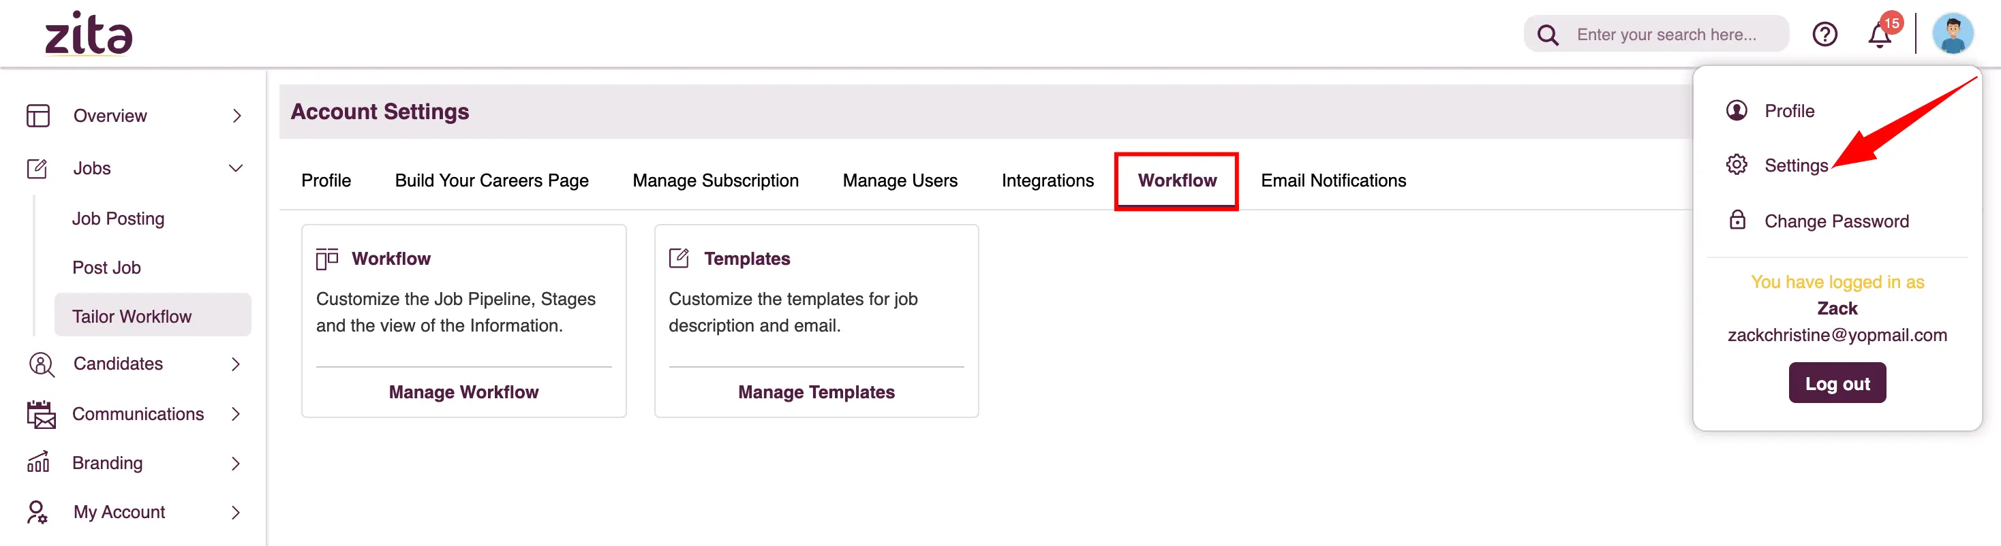Expand the Candidates menu chevron
The width and height of the screenshot is (2001, 546).
click(235, 364)
